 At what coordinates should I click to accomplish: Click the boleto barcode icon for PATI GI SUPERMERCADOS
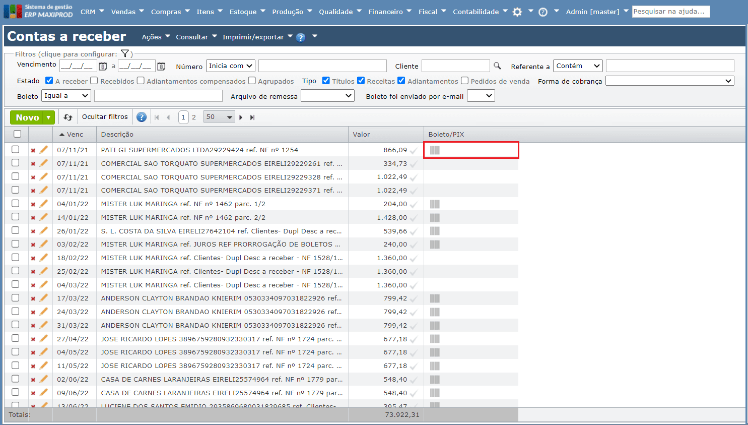coord(435,150)
